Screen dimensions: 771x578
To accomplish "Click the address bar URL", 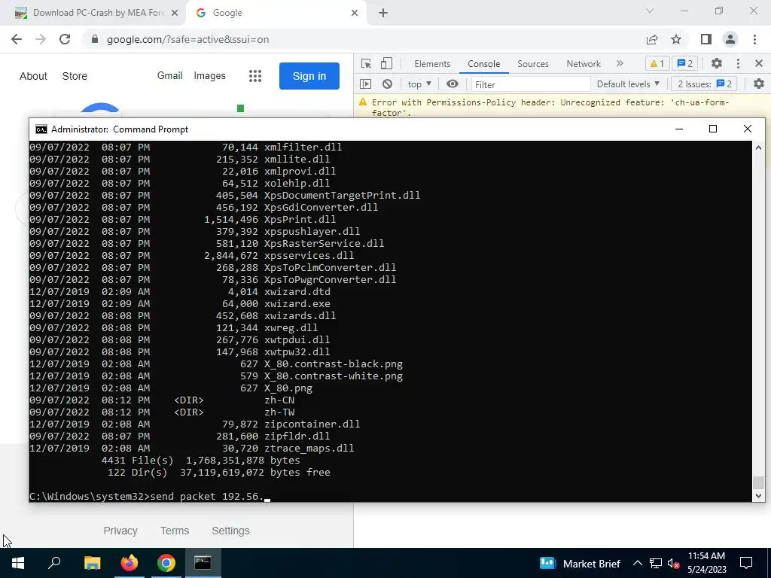I will click(x=187, y=39).
